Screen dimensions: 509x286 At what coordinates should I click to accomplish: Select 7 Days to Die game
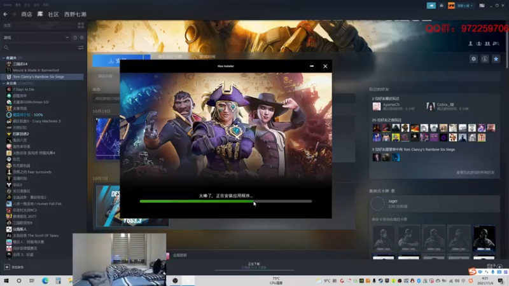pos(24,90)
